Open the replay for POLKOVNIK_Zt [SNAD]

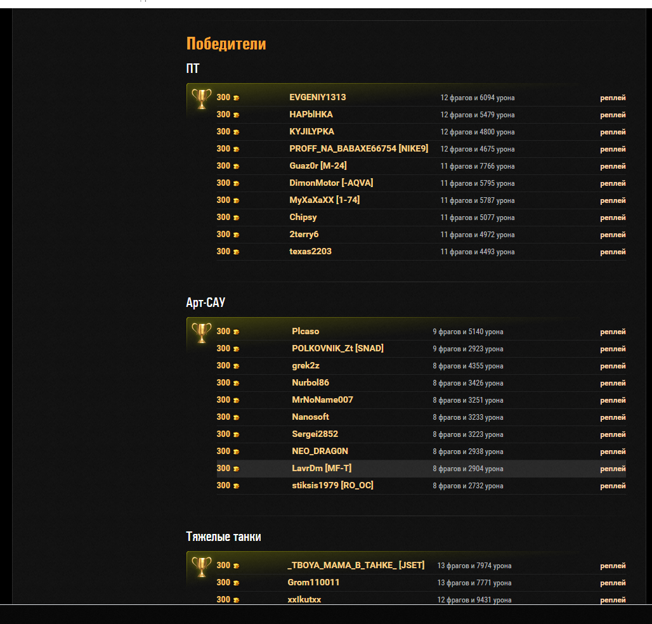[x=613, y=349]
